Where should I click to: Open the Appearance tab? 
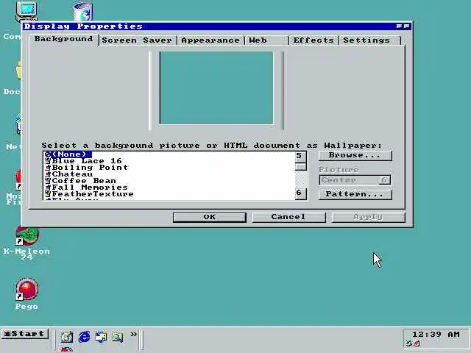(210, 40)
